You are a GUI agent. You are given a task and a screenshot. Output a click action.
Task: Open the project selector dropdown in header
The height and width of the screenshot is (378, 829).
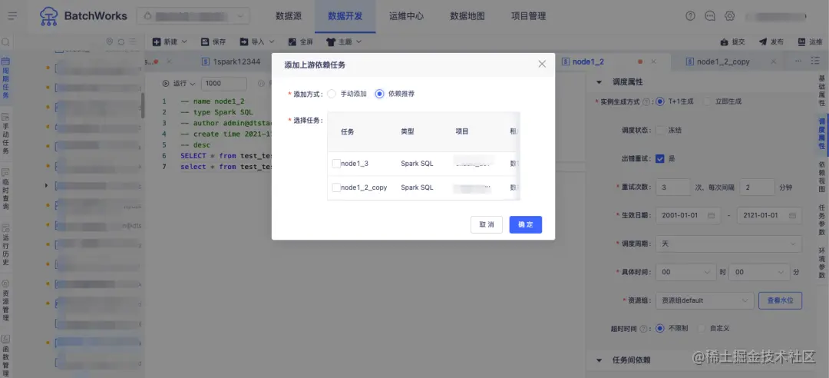193,16
